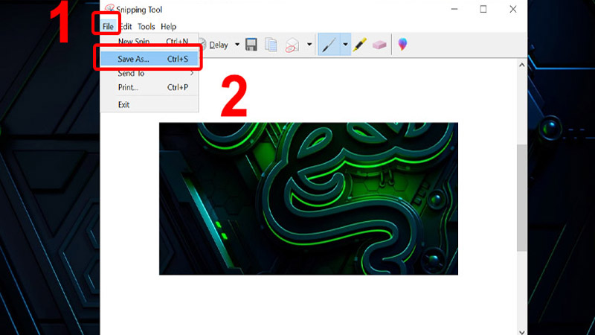This screenshot has height=335, width=595.
Task: Open the Tools menu
Action: coord(146,27)
